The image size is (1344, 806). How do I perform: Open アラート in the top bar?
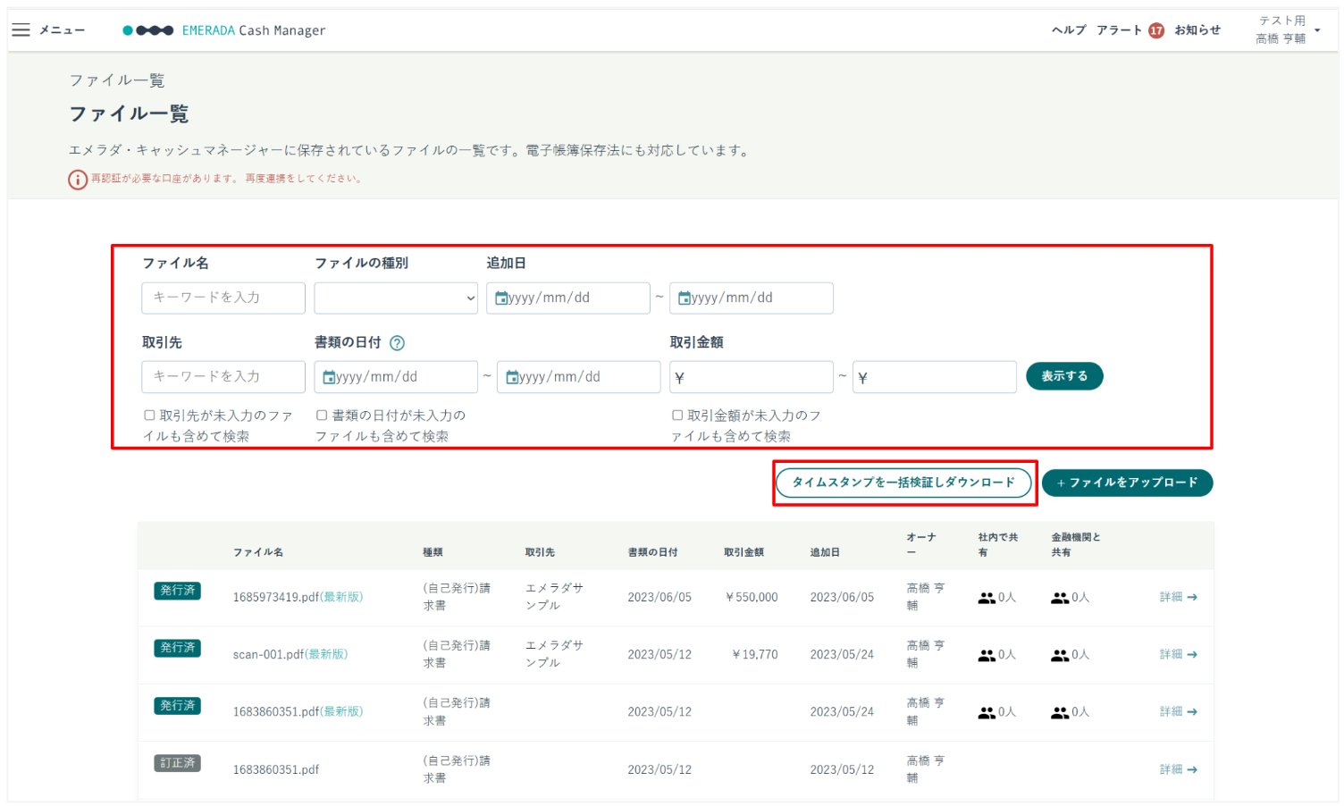[1119, 30]
